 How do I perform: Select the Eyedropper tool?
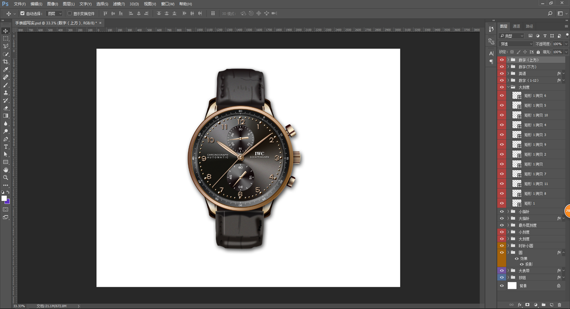[x=6, y=70]
